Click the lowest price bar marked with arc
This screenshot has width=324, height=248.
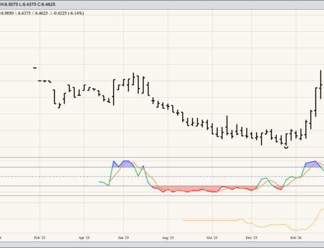(x=286, y=141)
